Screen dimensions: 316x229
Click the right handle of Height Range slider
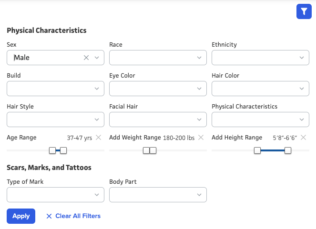(x=288, y=150)
